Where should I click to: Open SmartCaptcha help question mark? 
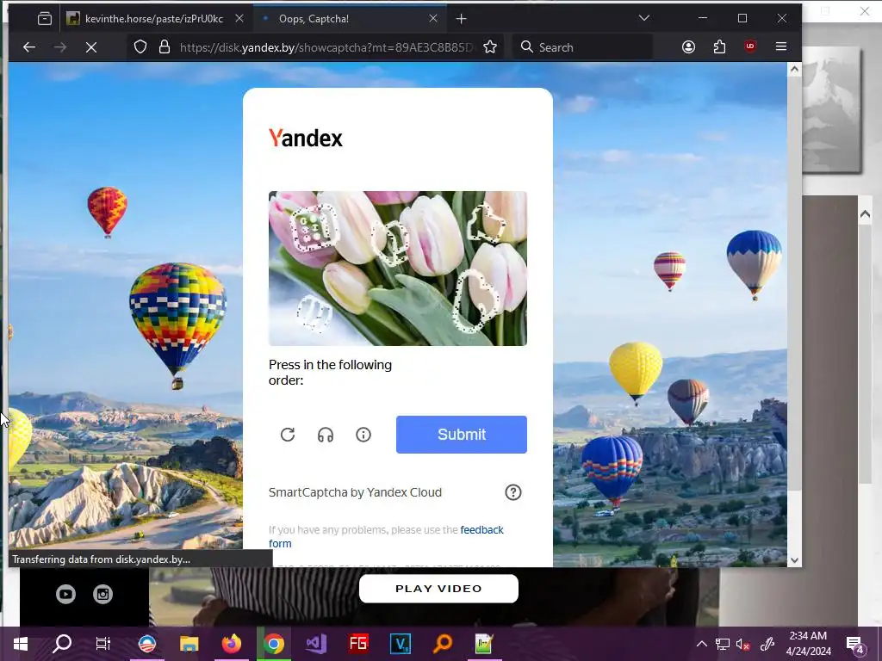point(513,492)
